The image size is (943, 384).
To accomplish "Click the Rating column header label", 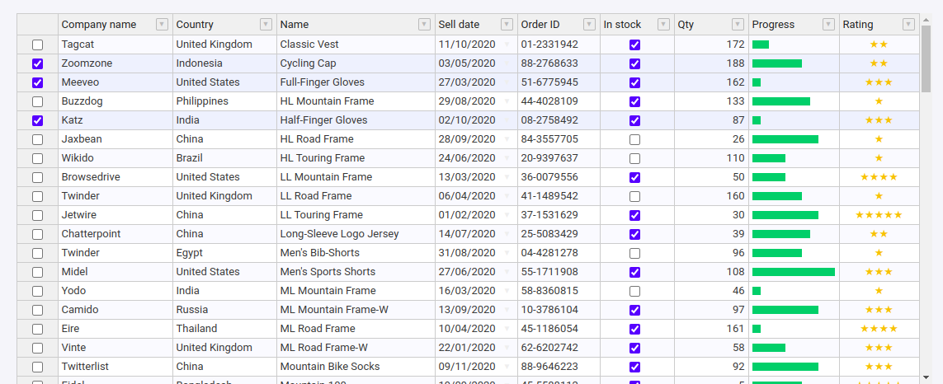I will click(x=857, y=25).
